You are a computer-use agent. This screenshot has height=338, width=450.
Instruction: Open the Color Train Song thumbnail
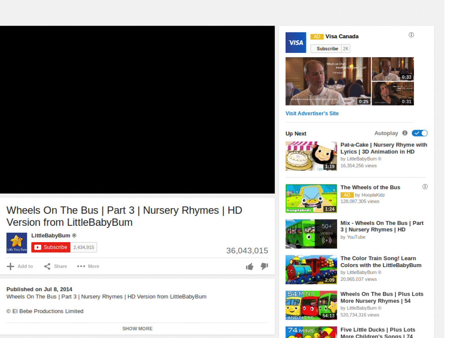tap(311, 270)
